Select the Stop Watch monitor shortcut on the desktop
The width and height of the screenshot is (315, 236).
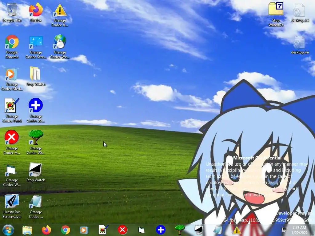pos(36,172)
